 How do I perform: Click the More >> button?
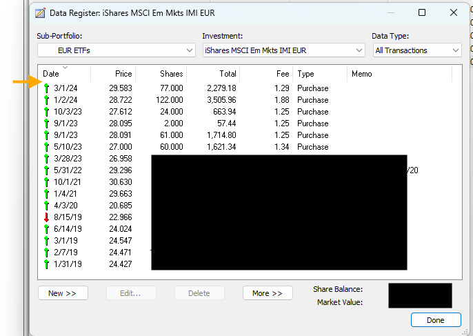click(x=268, y=293)
